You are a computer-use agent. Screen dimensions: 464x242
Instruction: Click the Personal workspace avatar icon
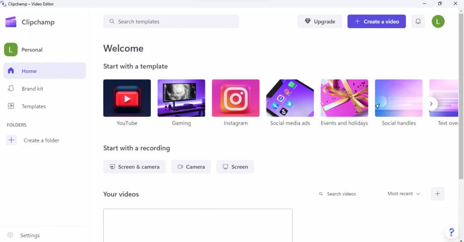(11, 49)
